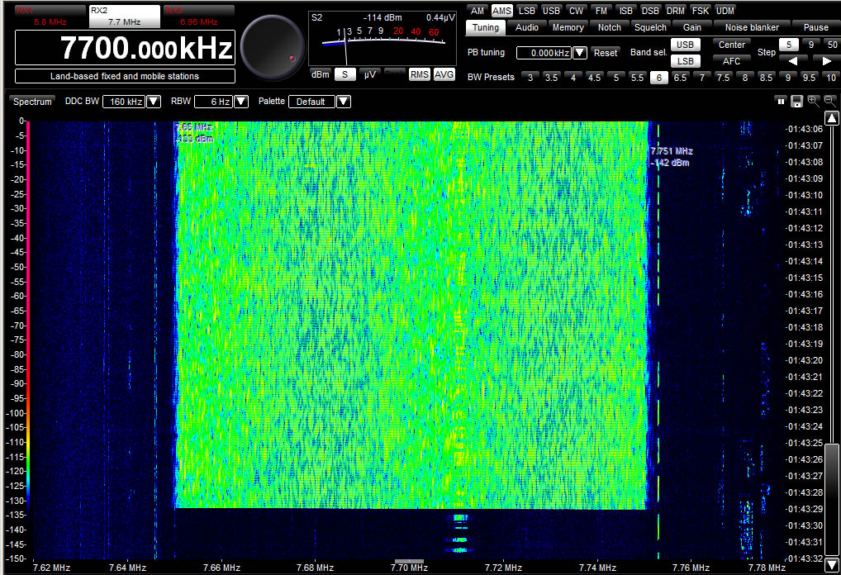The height and width of the screenshot is (575, 841).
Task: Pause the waterfall with the pause icon
Action: [x=781, y=101]
